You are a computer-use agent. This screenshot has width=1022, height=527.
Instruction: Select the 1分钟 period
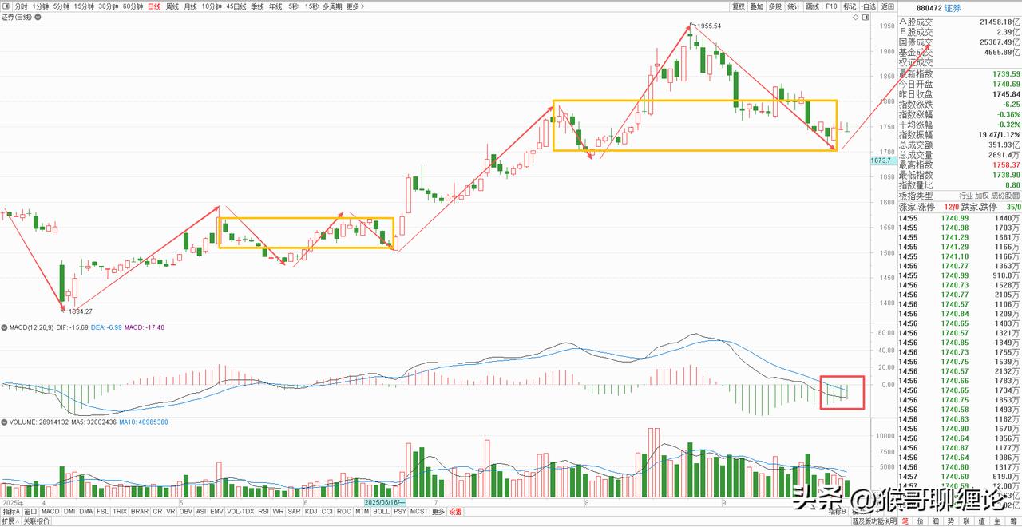pyautogui.click(x=41, y=6)
